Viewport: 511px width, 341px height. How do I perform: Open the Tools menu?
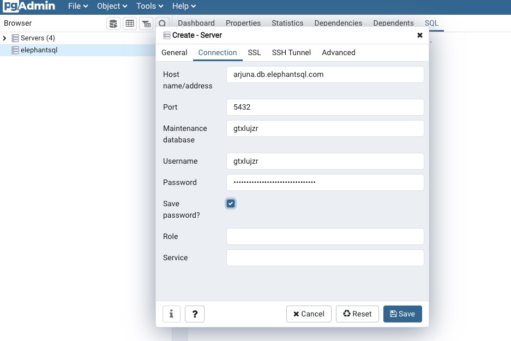tap(149, 7)
